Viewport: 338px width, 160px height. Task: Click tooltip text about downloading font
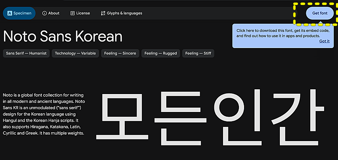click(x=283, y=33)
